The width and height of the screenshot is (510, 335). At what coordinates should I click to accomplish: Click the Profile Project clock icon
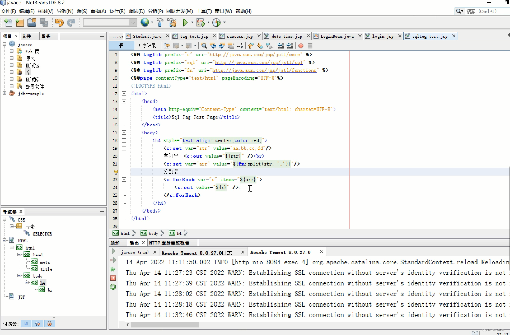pos(217,23)
